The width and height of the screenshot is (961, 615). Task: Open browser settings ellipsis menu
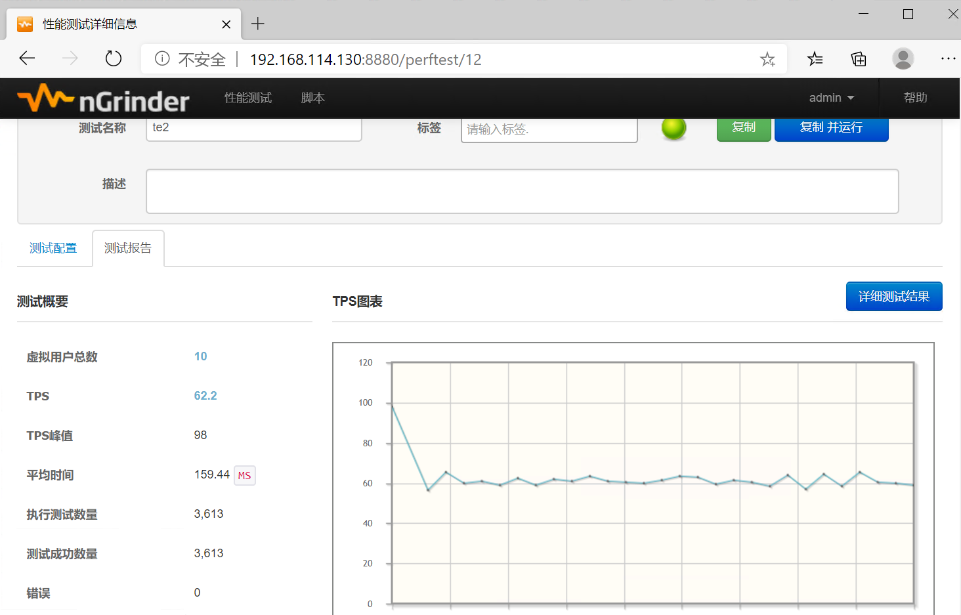click(948, 59)
